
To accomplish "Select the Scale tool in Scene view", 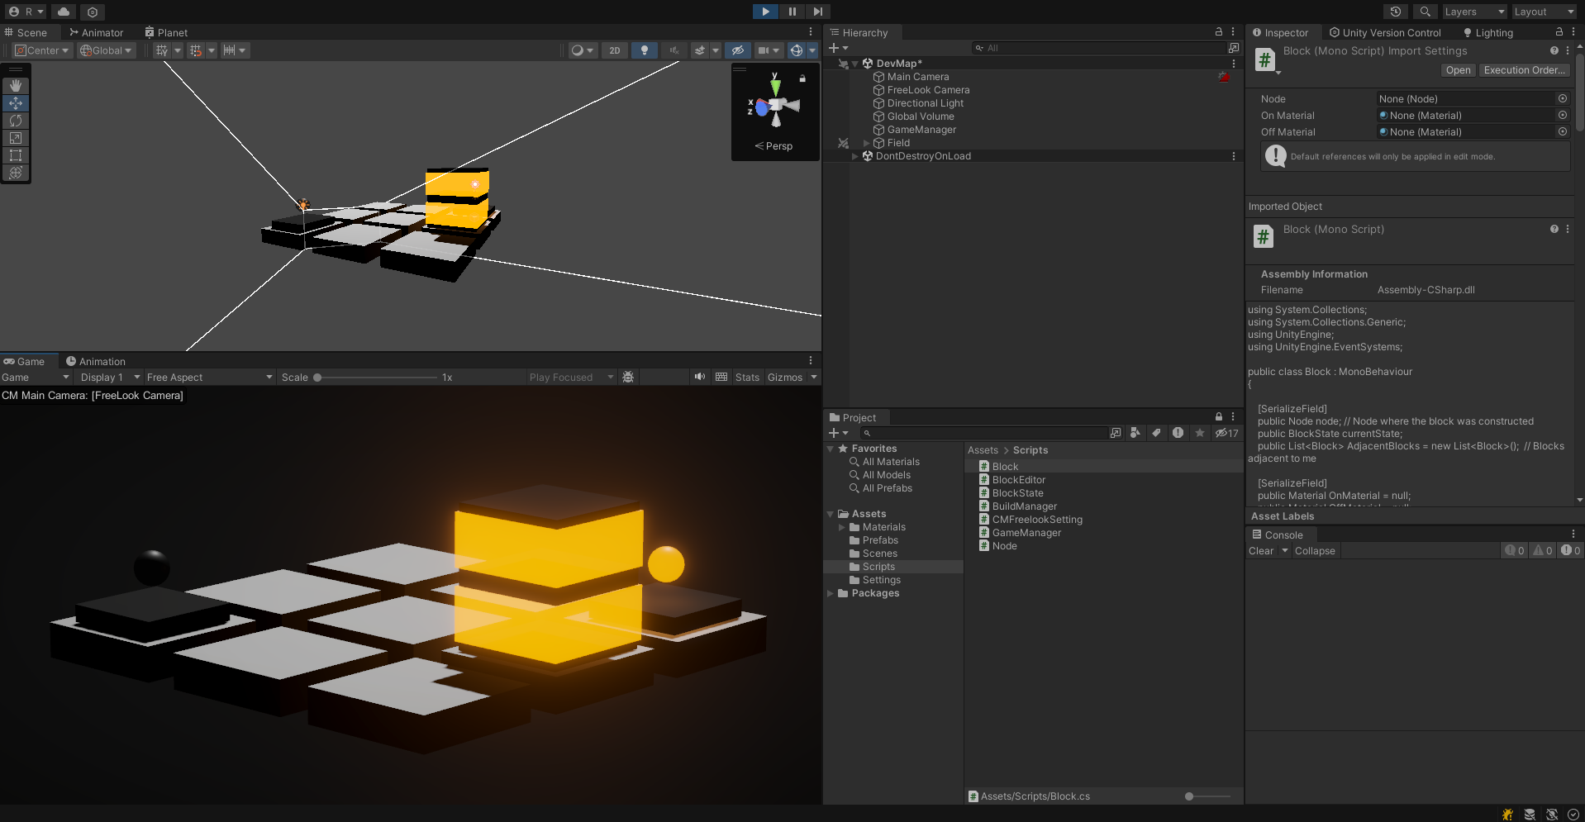I will pos(16,138).
